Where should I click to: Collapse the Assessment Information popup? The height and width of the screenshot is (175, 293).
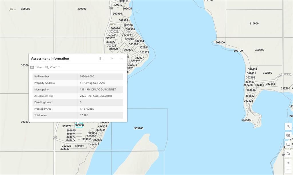[x=112, y=59]
